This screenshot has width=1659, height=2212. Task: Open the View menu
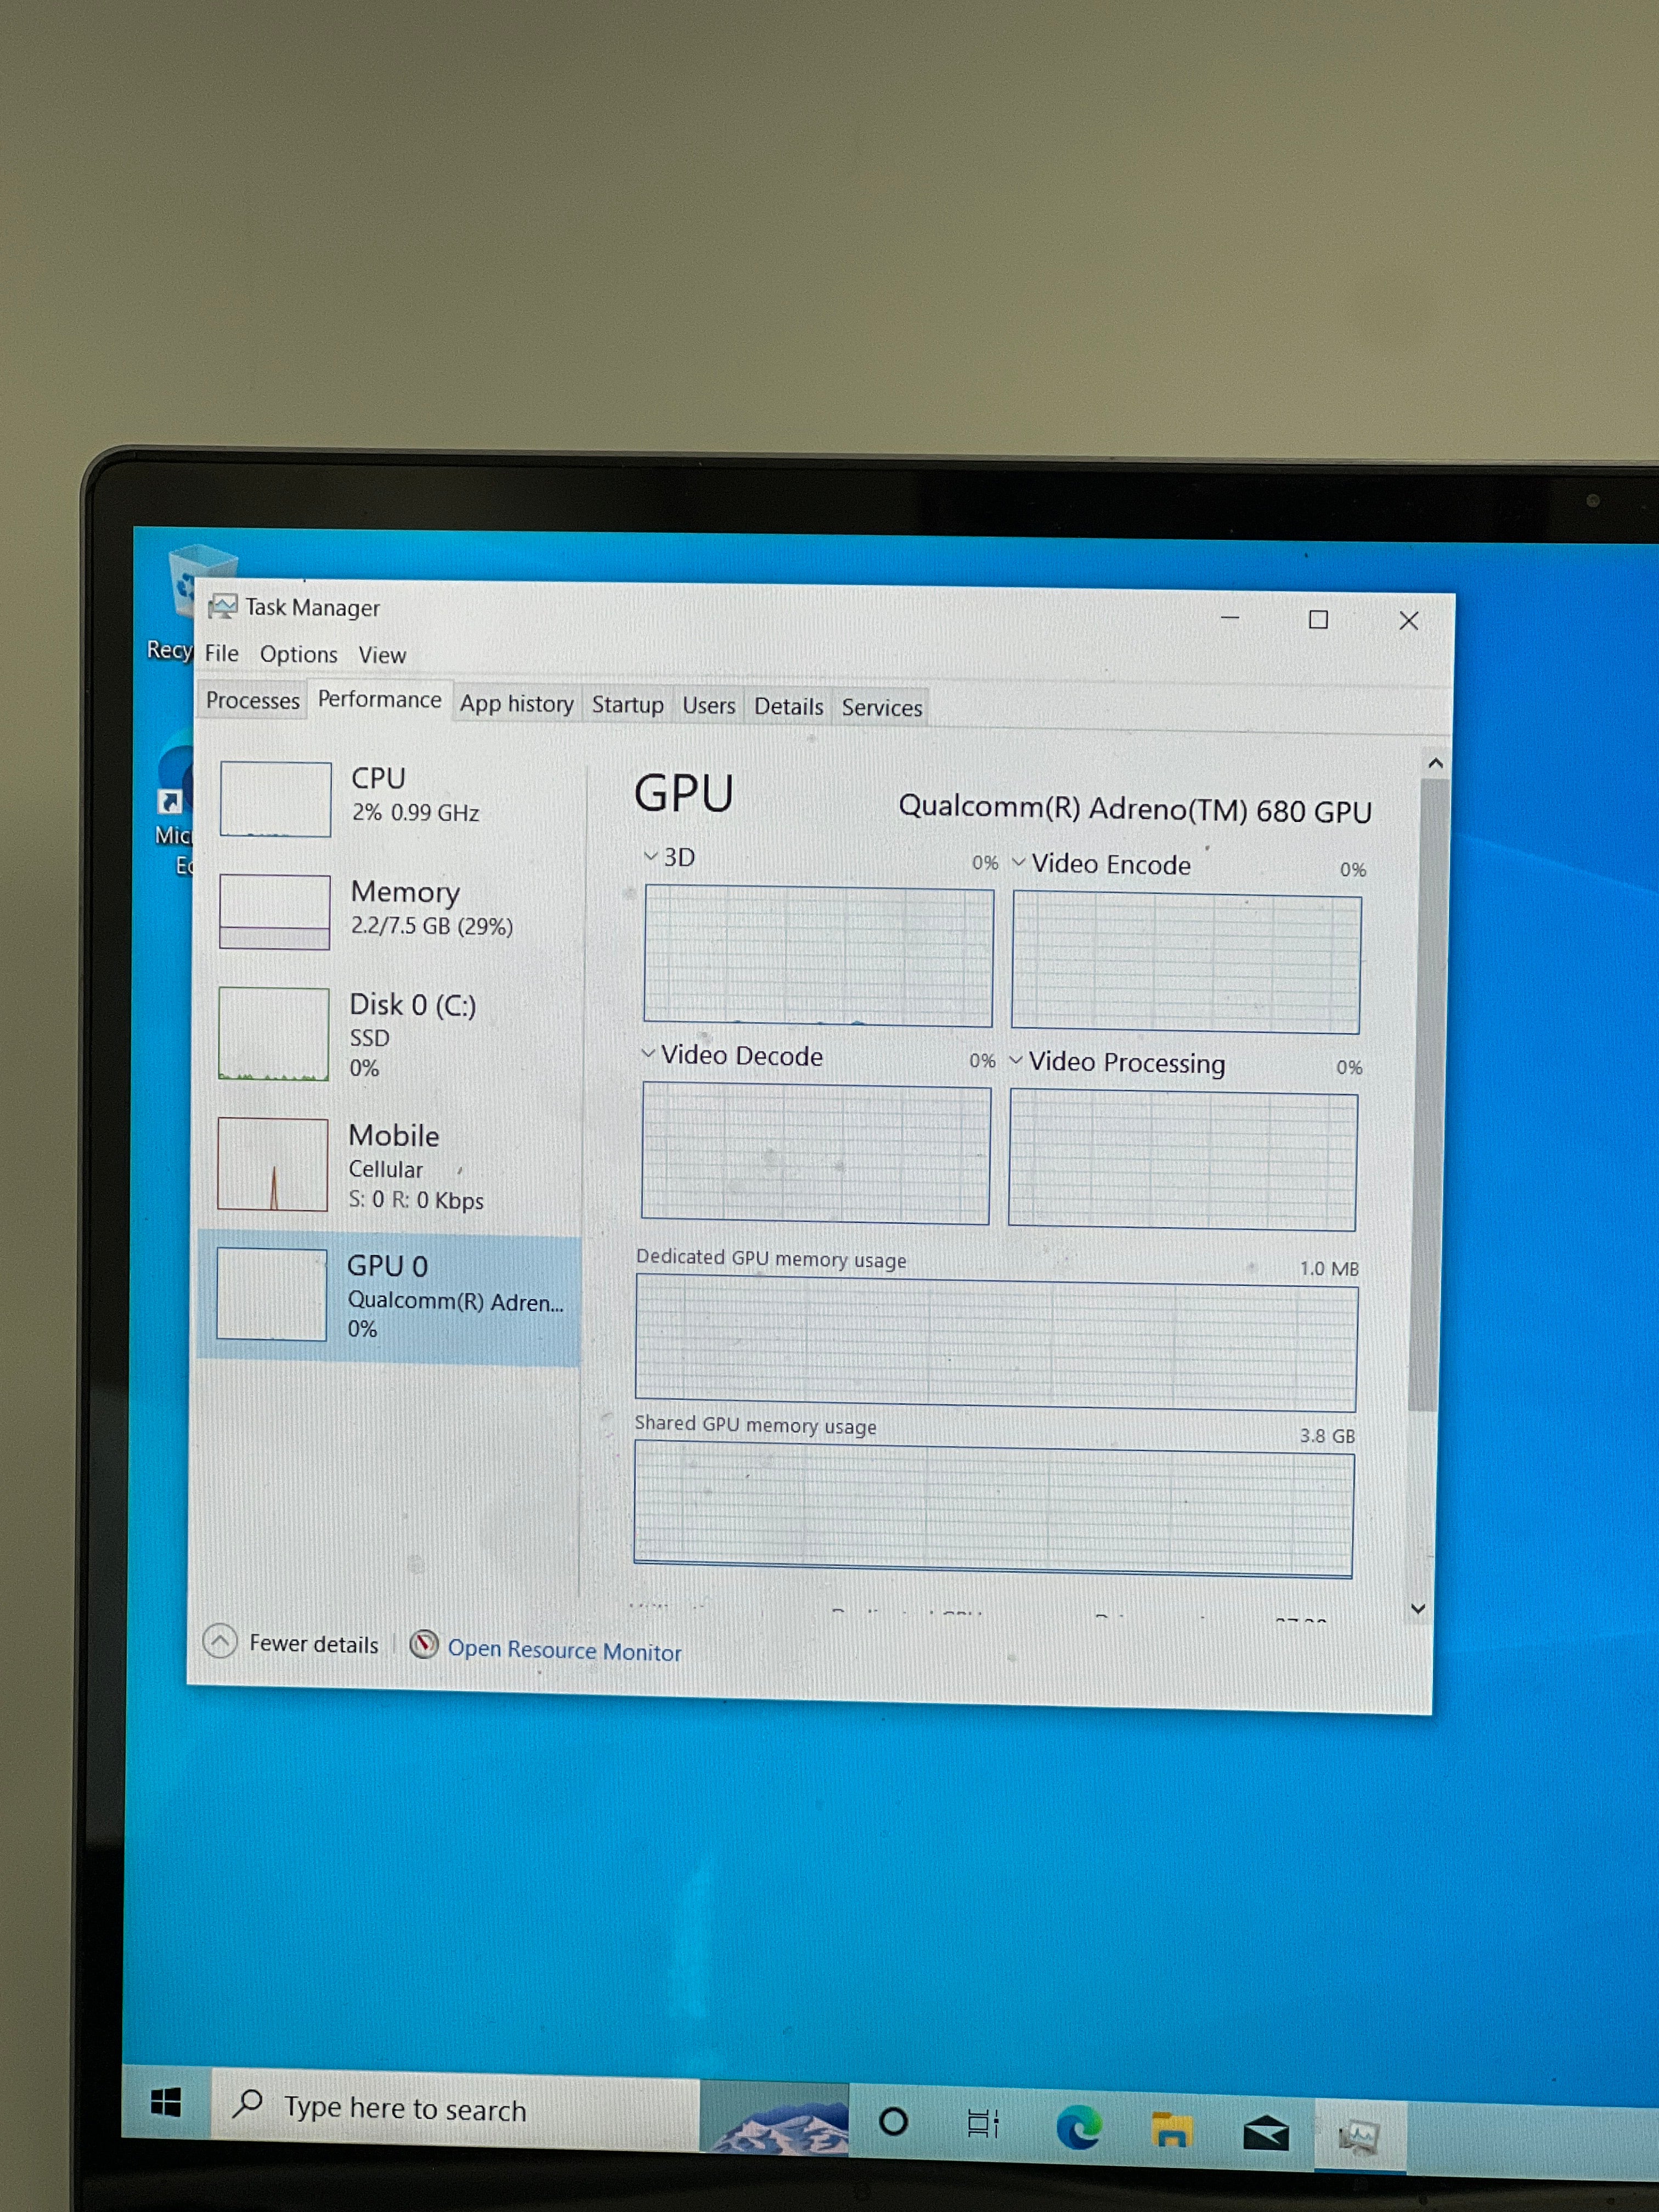(382, 655)
